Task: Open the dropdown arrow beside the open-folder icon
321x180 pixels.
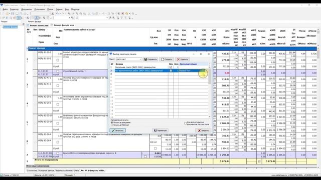Action: click(x=10, y=13)
